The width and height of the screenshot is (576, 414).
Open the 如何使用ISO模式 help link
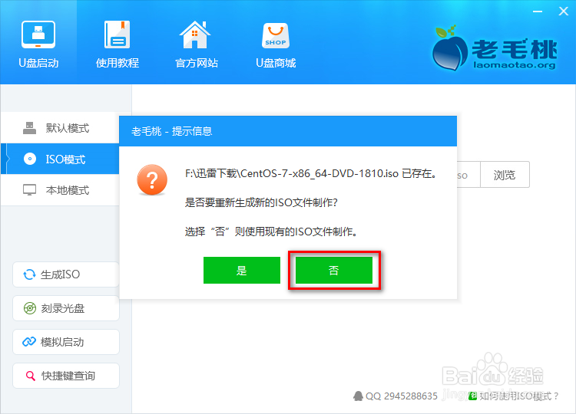pos(514,396)
